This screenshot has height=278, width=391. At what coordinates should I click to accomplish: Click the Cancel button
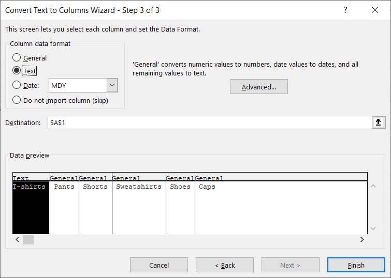click(159, 265)
